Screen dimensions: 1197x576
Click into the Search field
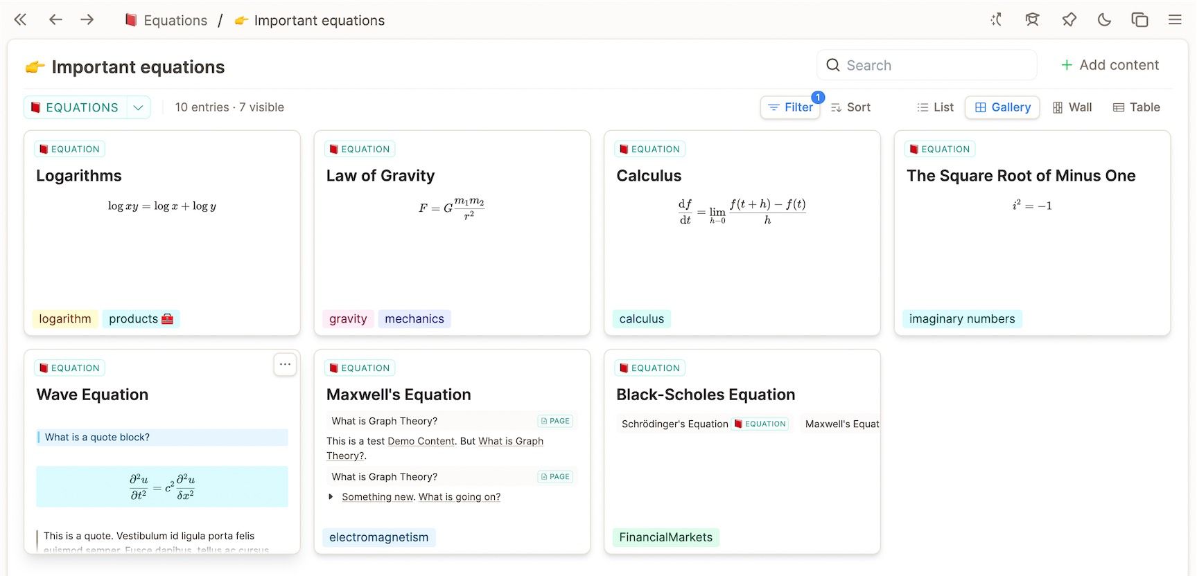[929, 65]
